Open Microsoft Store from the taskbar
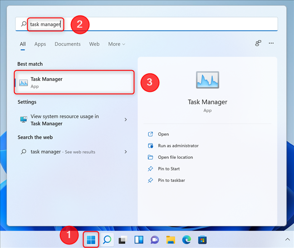This screenshot has width=294, height=248. tap(202, 240)
